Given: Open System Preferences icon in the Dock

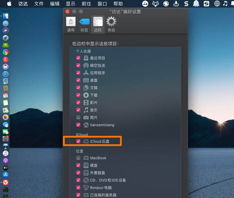Looking at the screenshot, I should click(5, 139).
